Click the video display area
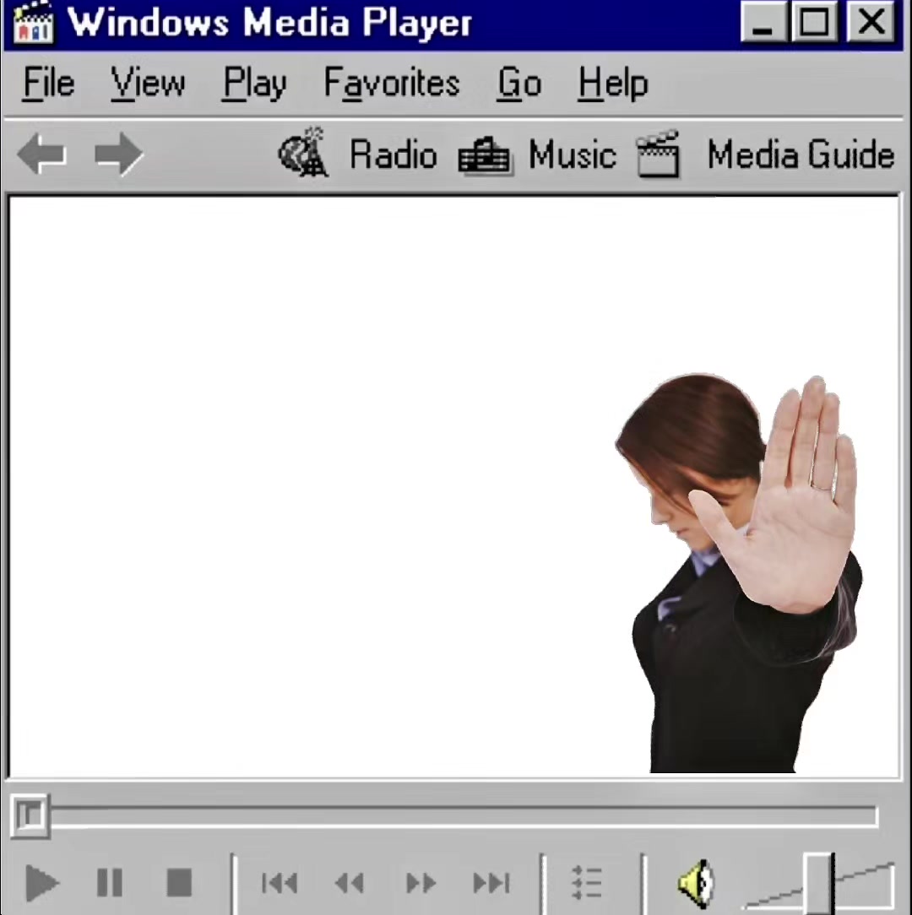This screenshot has width=912, height=915. pyautogui.click(x=454, y=485)
